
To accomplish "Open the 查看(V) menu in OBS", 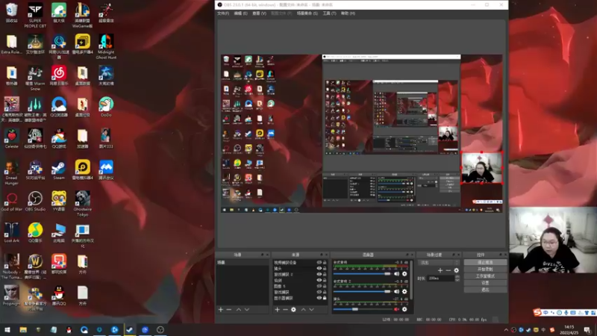I will pyautogui.click(x=259, y=13).
